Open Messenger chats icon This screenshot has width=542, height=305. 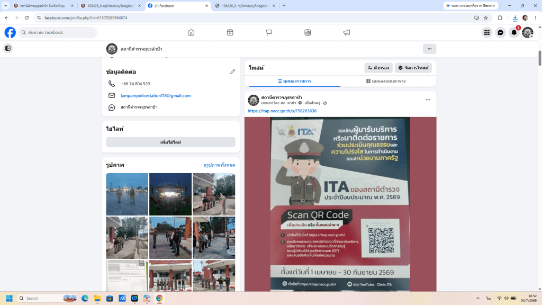tap(500, 32)
